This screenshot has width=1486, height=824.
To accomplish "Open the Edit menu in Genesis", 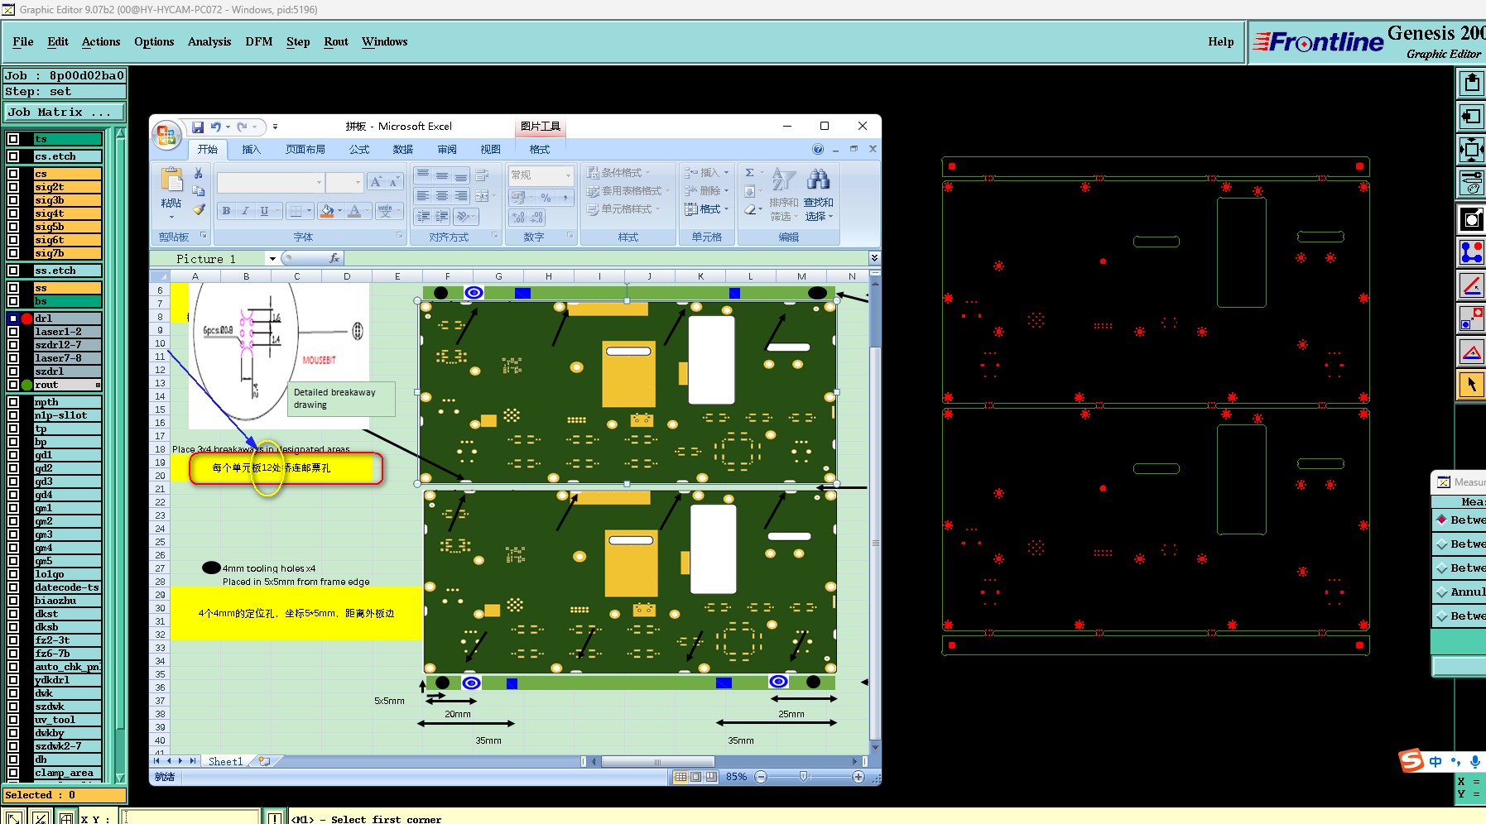I will (x=58, y=41).
